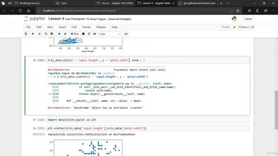
Task: Add page to favorites star icon
Action: pyautogui.click(x=238, y=11)
